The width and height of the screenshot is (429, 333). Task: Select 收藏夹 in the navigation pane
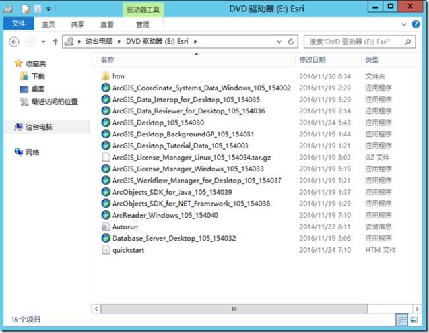pos(36,64)
